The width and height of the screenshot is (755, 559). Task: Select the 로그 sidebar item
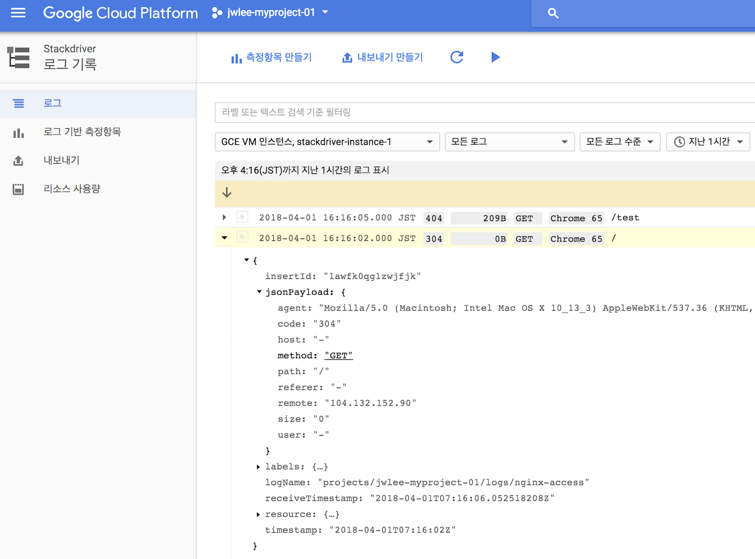(53, 103)
